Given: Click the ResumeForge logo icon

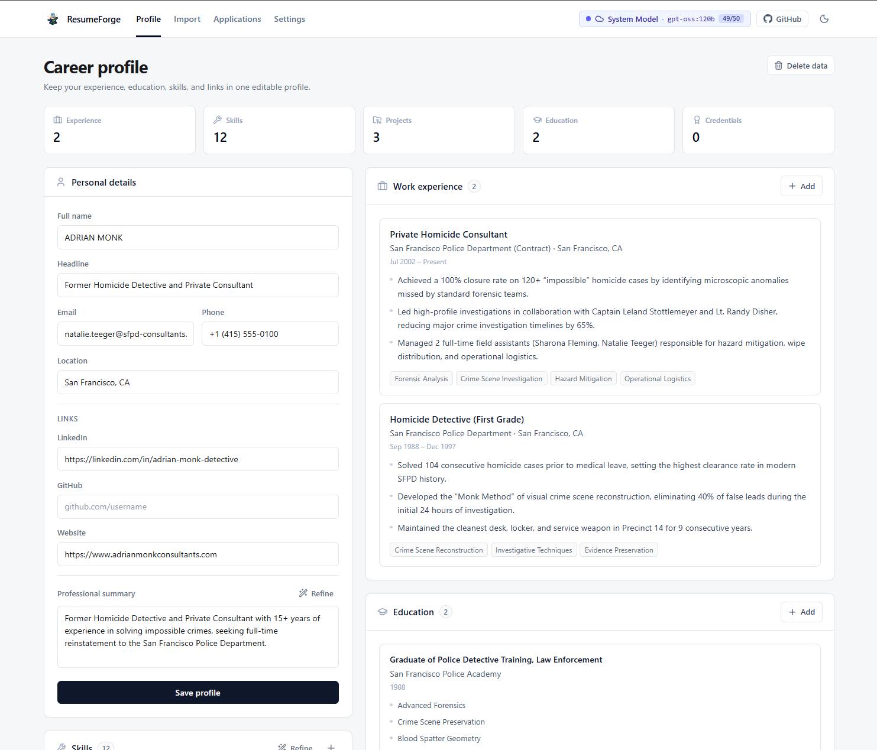Looking at the screenshot, I should 53,19.
